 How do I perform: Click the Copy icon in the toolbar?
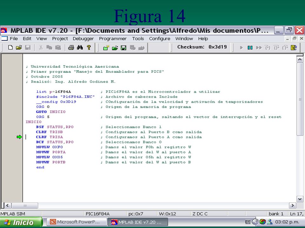coord(49,47)
